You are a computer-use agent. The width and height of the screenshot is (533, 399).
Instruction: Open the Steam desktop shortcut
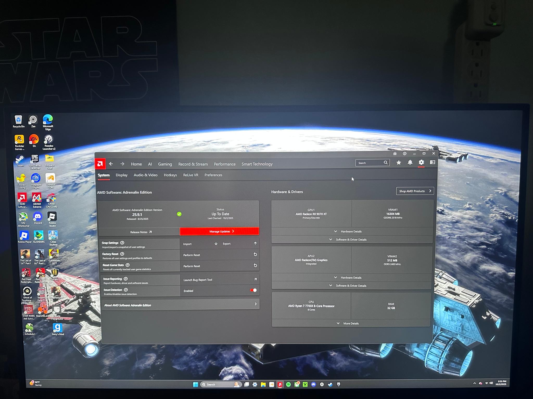(x=20, y=161)
